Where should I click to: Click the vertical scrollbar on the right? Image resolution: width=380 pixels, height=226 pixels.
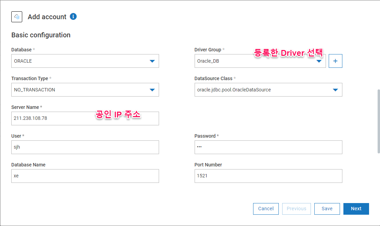[378, 121]
